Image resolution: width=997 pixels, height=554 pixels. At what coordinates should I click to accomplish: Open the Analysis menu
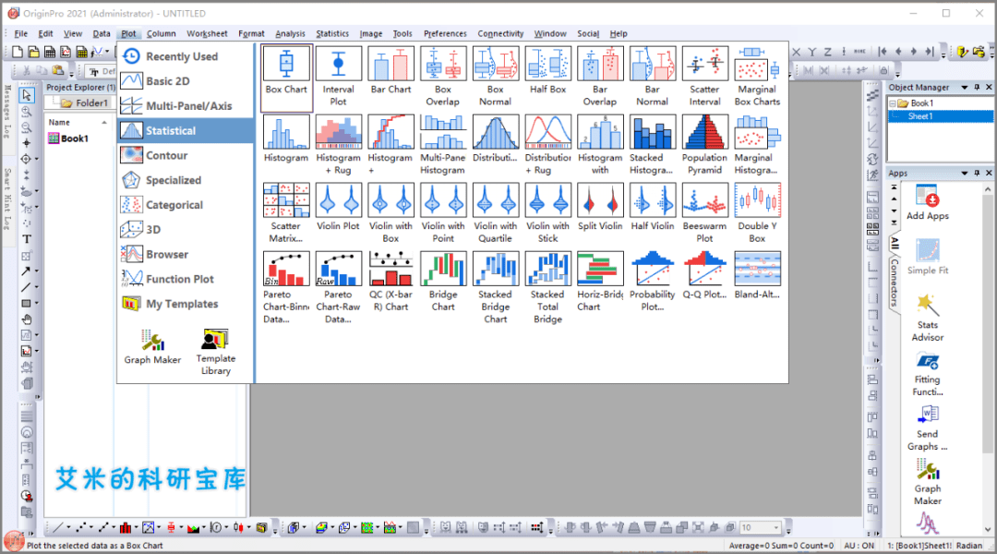coord(290,34)
